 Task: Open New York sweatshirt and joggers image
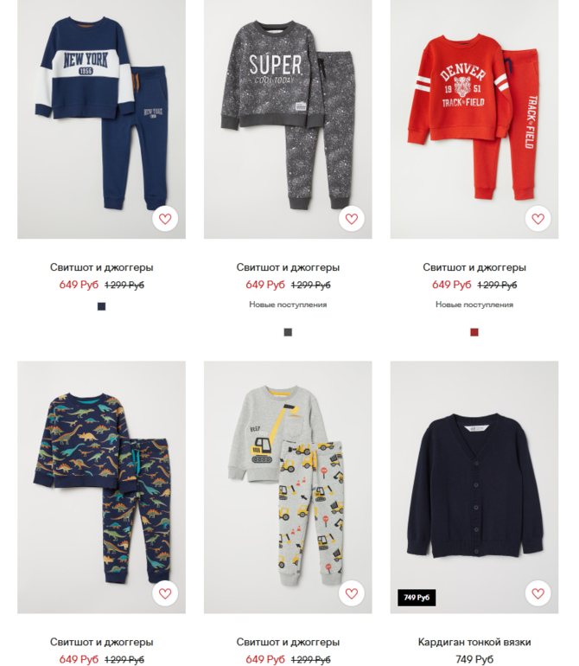(101, 119)
